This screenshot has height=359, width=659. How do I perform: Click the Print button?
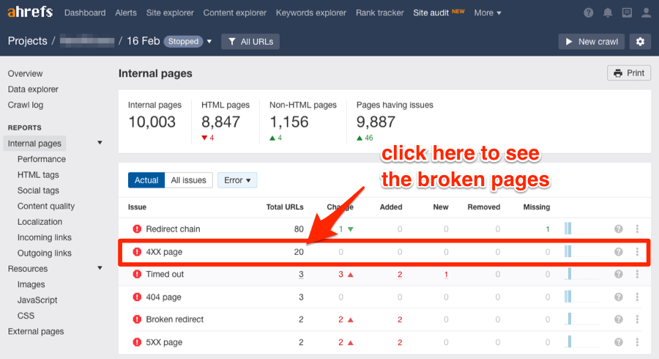click(629, 73)
